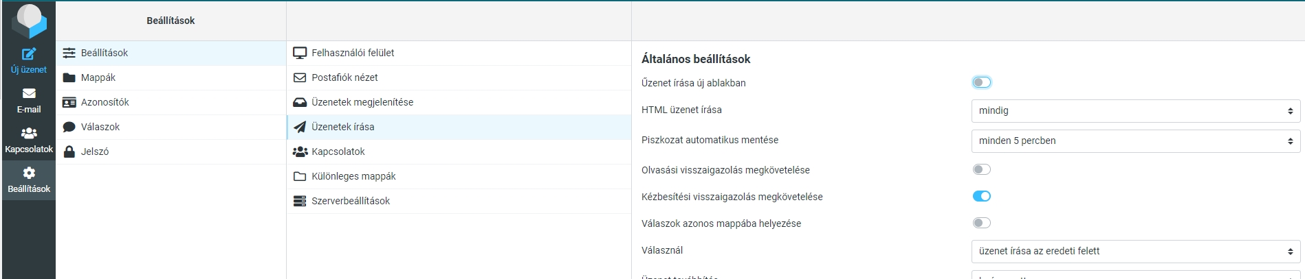Disable Kézbesítési visszaigazolás megkövetelése switch

981,196
